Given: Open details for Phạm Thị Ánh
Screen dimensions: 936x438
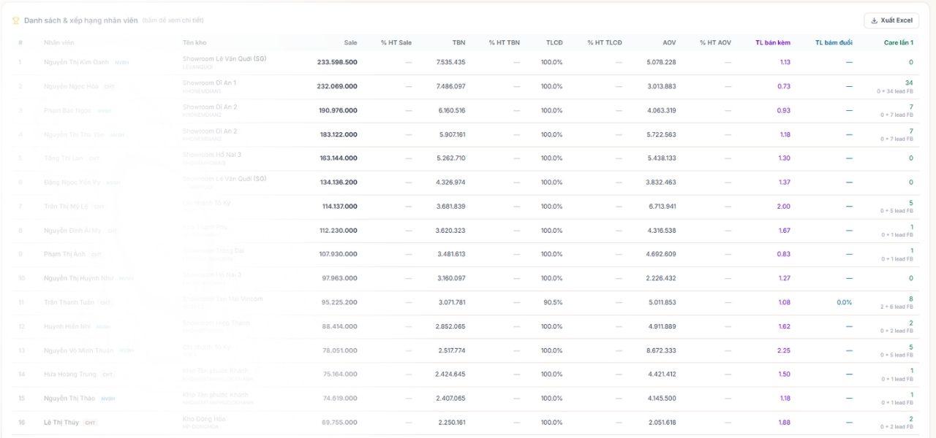Looking at the screenshot, I should (x=64, y=254).
